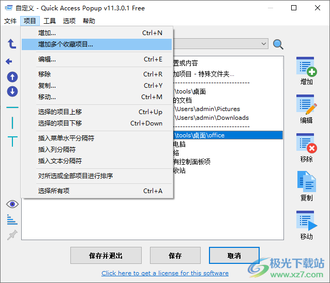
Task: Close the 项目 menu
Action: click(x=30, y=21)
